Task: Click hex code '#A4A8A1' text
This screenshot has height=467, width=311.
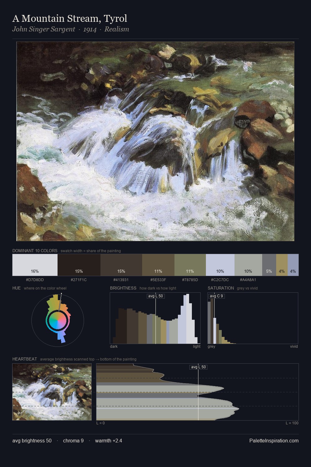Action: (248, 280)
